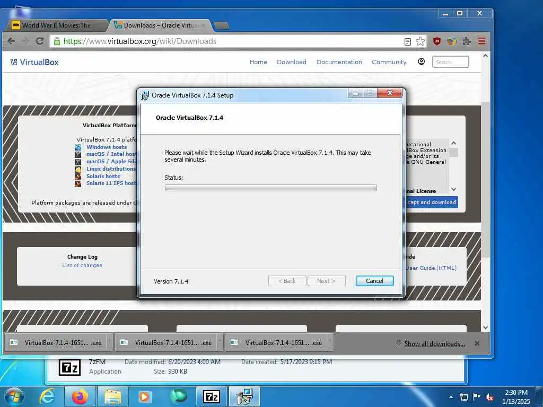The image size is (543, 407).
Task: Open the Community nav item
Action: (389, 62)
